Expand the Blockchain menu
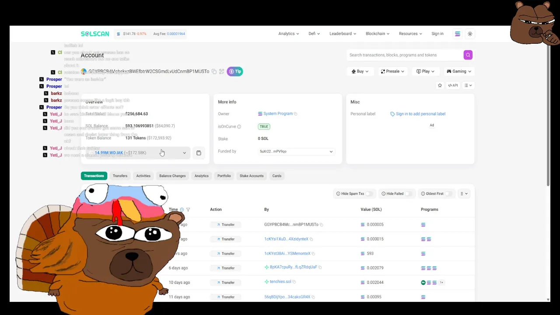This screenshot has height=315, width=560. (x=378, y=34)
